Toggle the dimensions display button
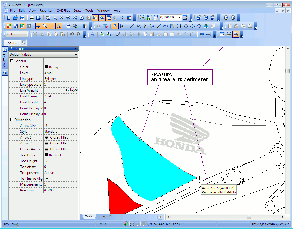This screenshot has height=229, width=293. (x=52, y=26)
